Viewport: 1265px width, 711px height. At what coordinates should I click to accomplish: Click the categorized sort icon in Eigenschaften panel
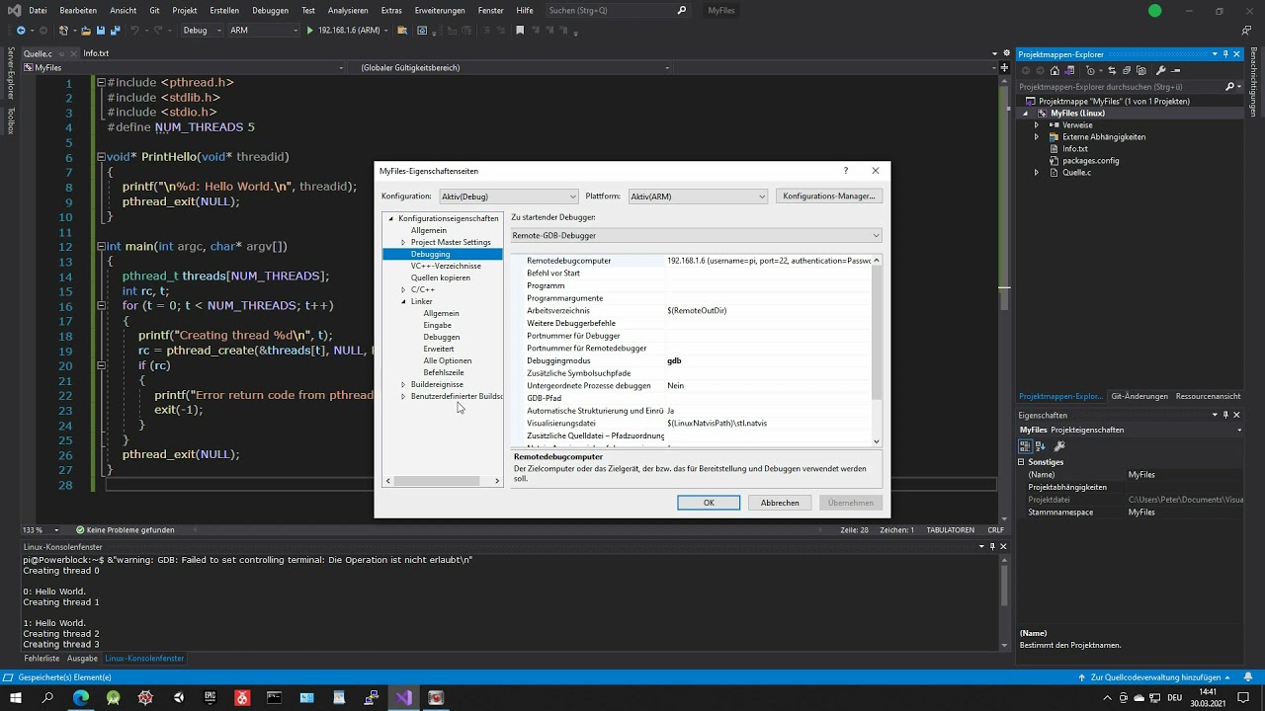click(x=1028, y=446)
